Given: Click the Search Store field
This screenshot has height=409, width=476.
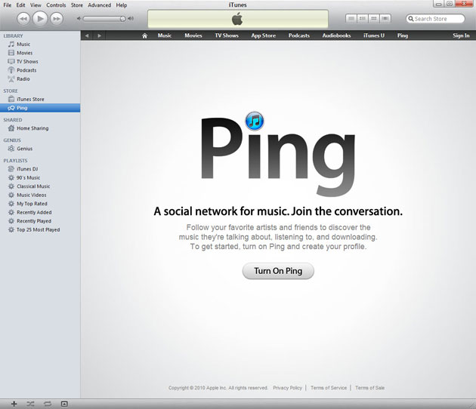Looking at the screenshot, I should click(x=438, y=18).
